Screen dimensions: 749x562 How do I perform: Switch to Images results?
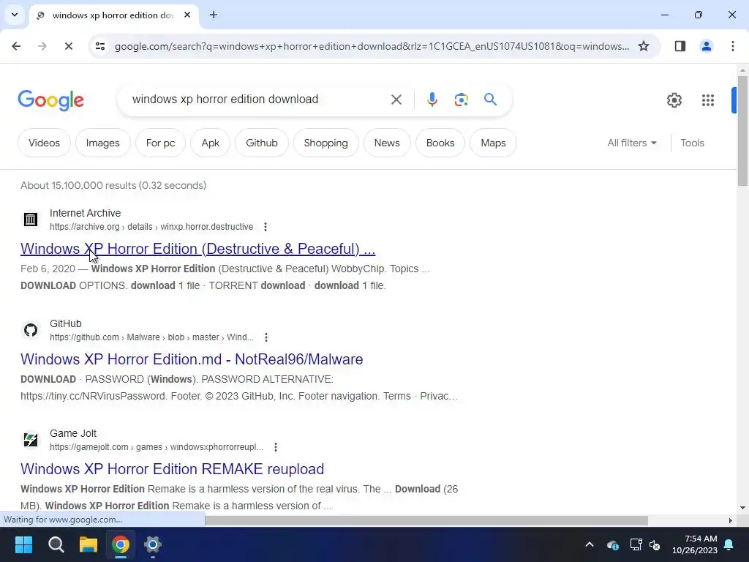tap(102, 143)
